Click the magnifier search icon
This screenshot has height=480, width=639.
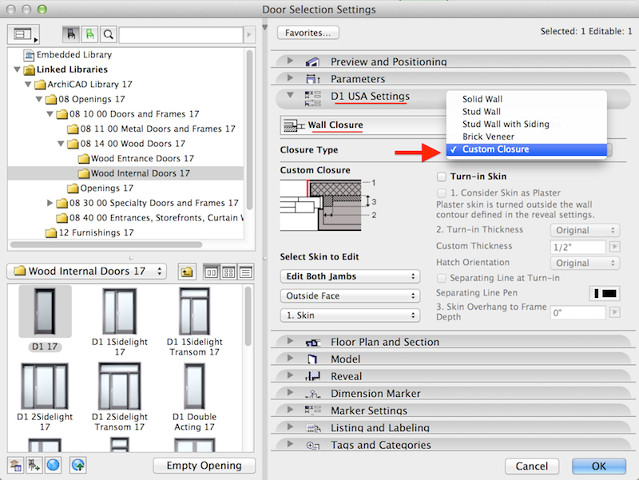pyautogui.click(x=109, y=34)
